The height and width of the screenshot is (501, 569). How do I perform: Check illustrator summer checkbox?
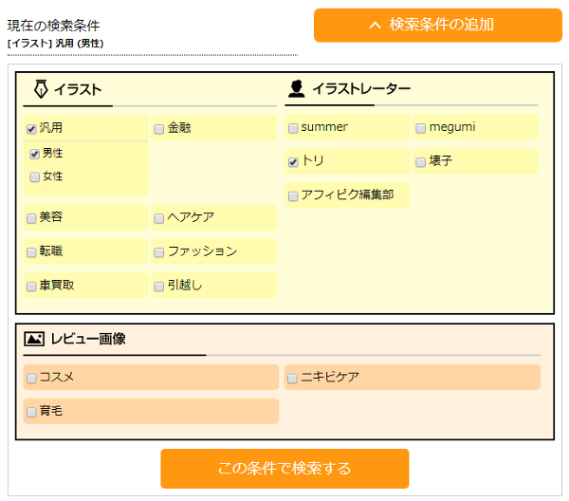tap(293, 128)
